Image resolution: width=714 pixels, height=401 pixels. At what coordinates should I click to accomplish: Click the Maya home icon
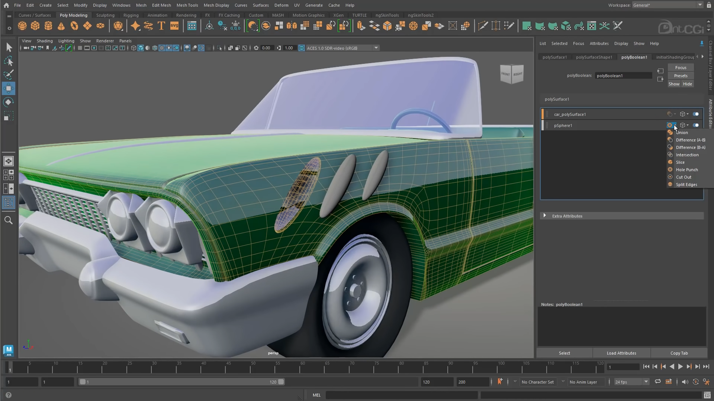(6, 5)
